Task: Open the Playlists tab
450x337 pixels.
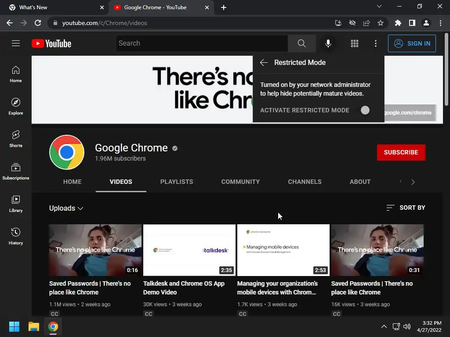Action: [177, 182]
